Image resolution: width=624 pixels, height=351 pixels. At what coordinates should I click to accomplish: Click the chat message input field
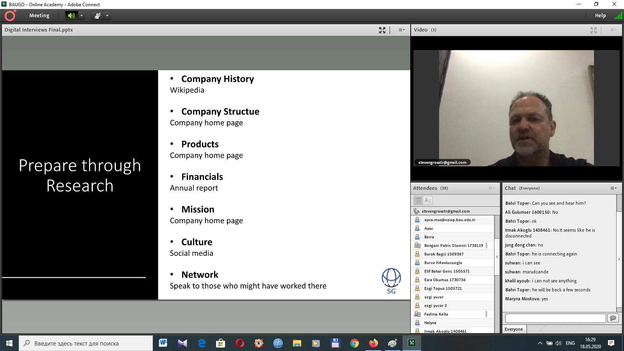555,318
